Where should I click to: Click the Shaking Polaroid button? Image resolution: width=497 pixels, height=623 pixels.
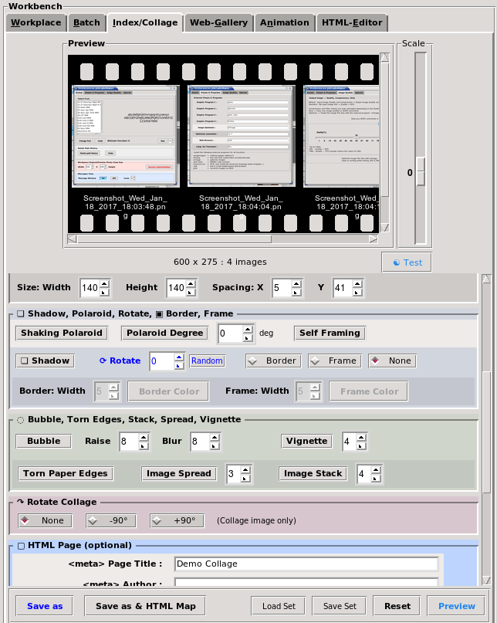[x=62, y=333]
